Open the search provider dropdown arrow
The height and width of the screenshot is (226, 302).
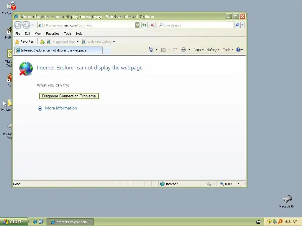tap(242, 25)
